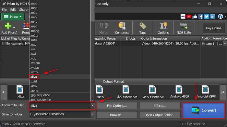
Task: Step output formats right with arrow button
Action: click(223, 92)
